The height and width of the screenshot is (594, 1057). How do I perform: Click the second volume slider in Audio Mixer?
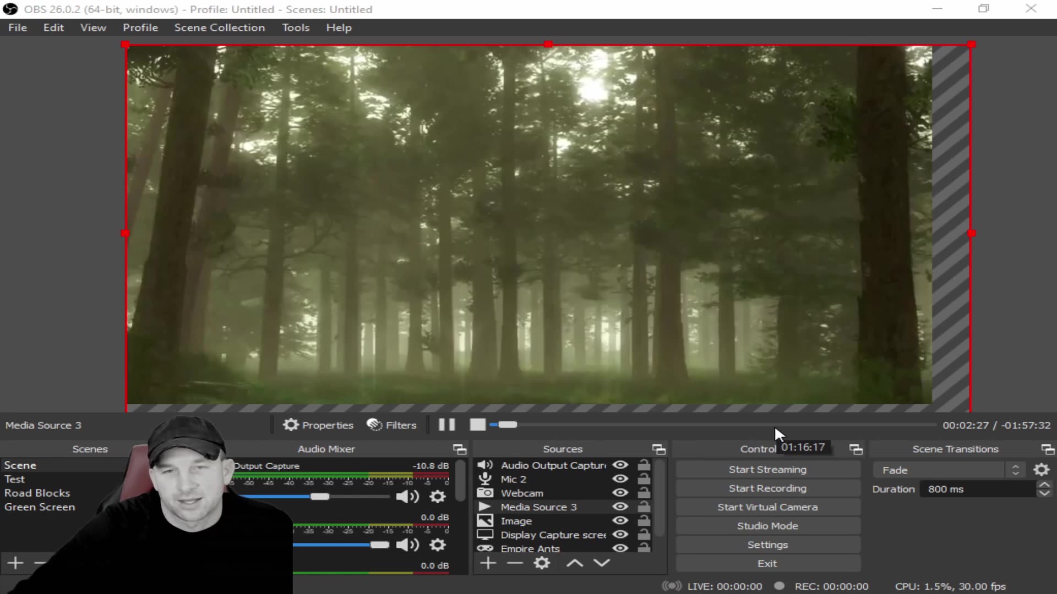[380, 545]
